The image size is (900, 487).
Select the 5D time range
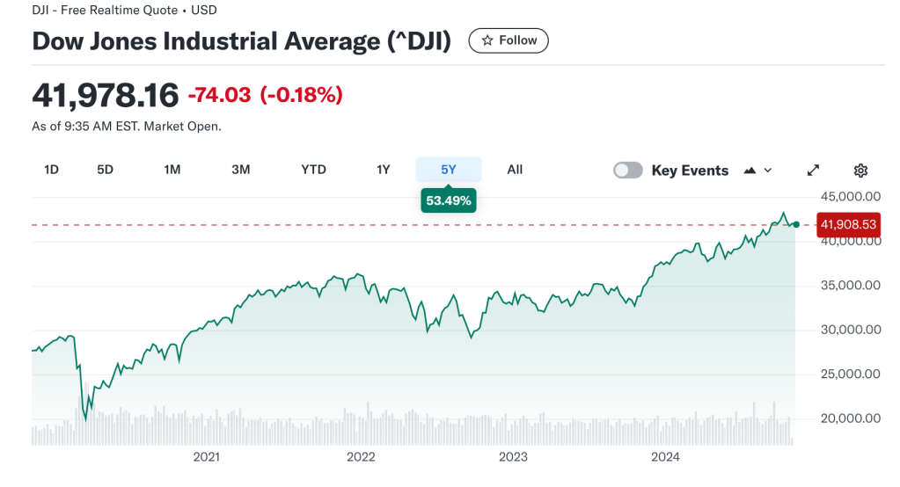pyautogui.click(x=106, y=170)
